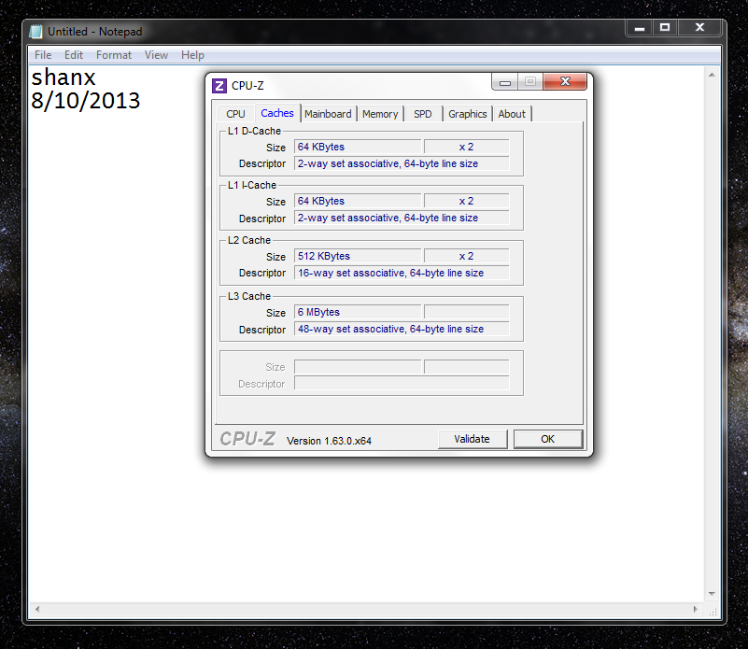Close the CPU-Z window
This screenshot has width=748, height=649.
click(563, 82)
